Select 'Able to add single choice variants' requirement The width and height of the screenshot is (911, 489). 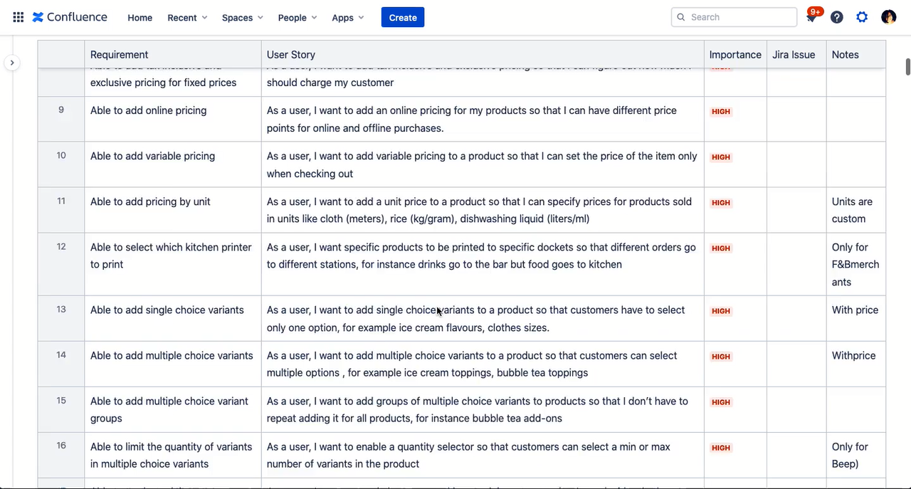click(x=167, y=310)
